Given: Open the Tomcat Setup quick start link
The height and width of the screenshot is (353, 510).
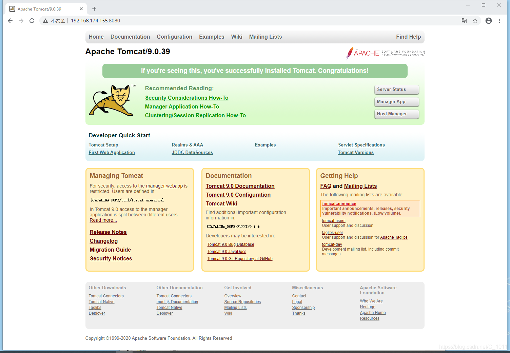Looking at the screenshot, I should coord(103,145).
